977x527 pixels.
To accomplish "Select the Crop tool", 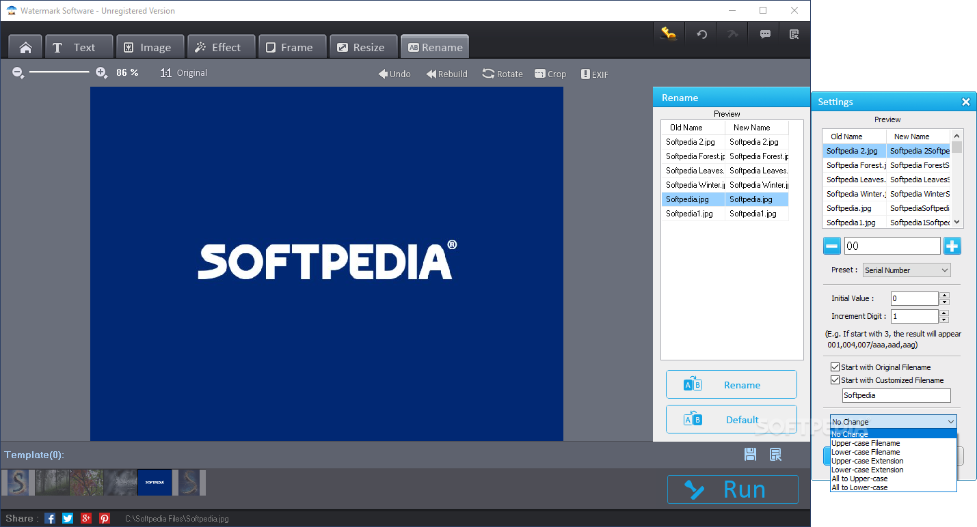I will [550, 74].
